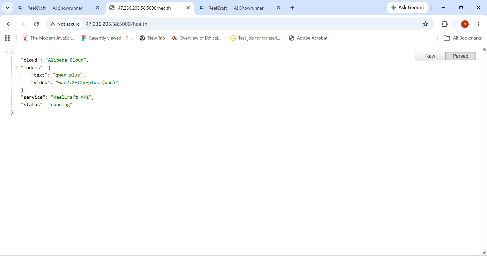487x256 pixels.
Task: Open the Adobe Acrobat bookmark
Action: coord(308,38)
